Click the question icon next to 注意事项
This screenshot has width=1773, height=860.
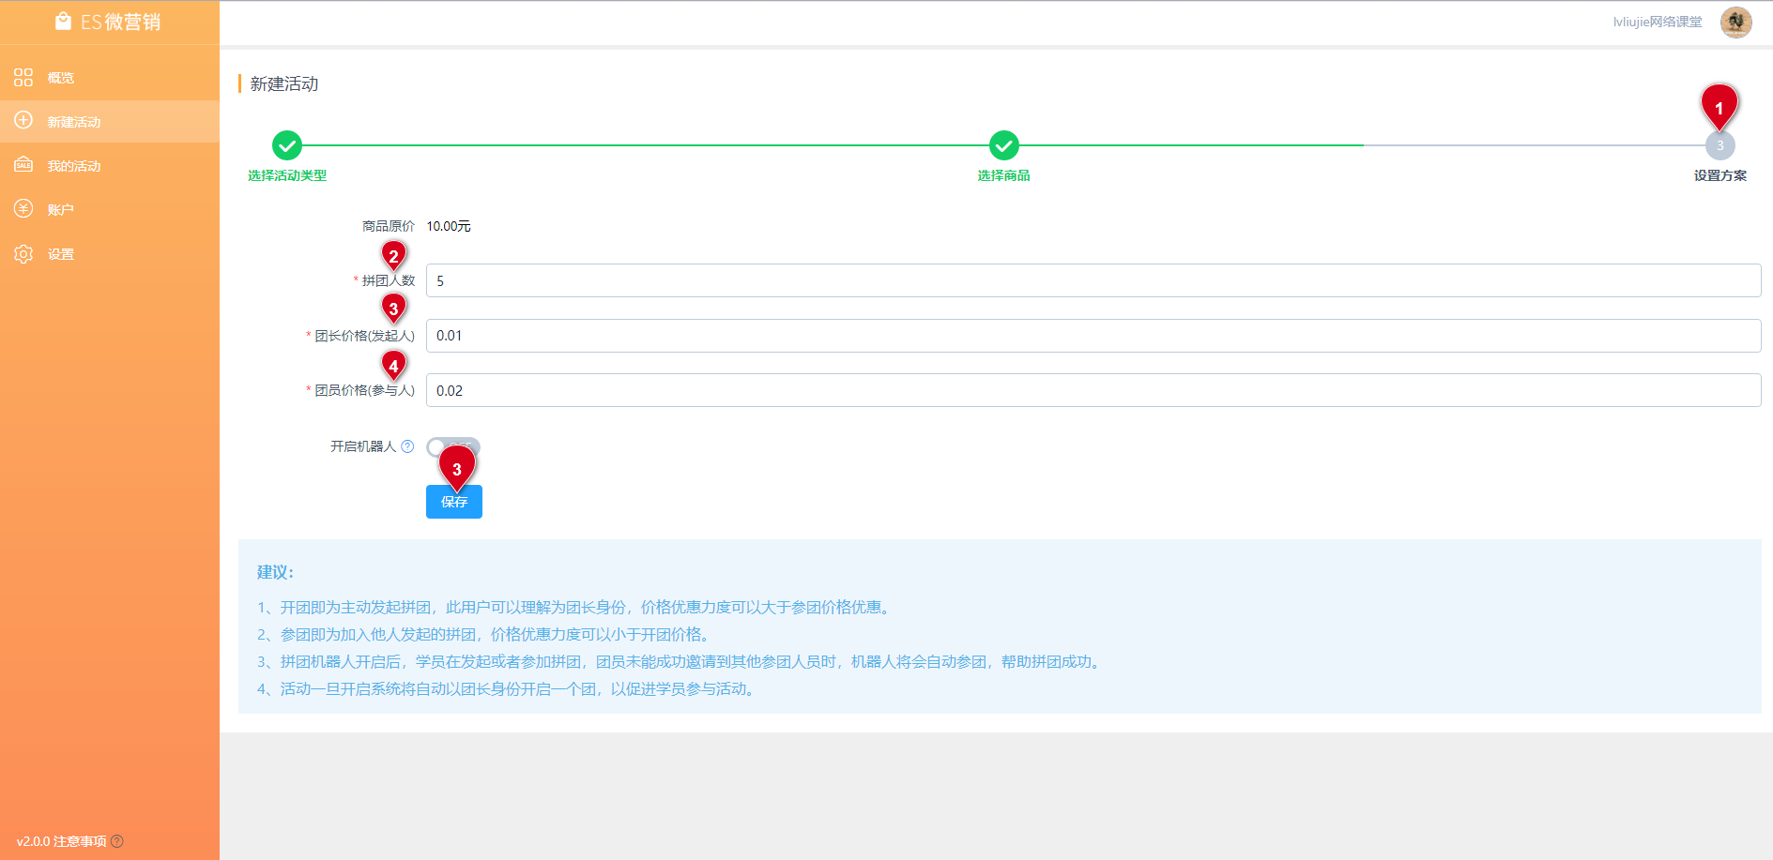click(117, 841)
